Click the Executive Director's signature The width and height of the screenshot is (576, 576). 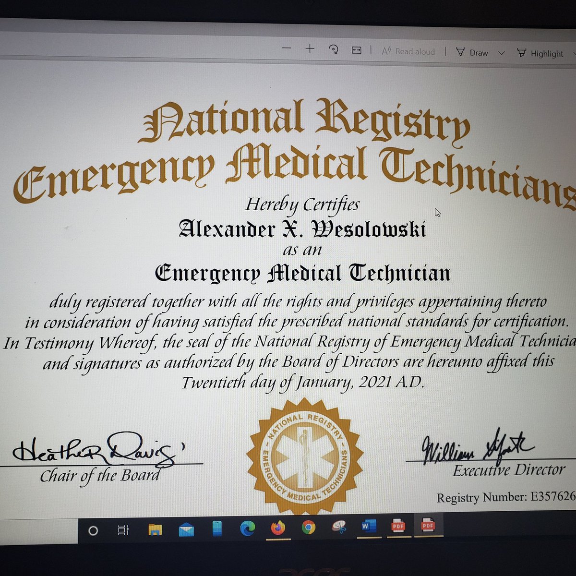477,446
